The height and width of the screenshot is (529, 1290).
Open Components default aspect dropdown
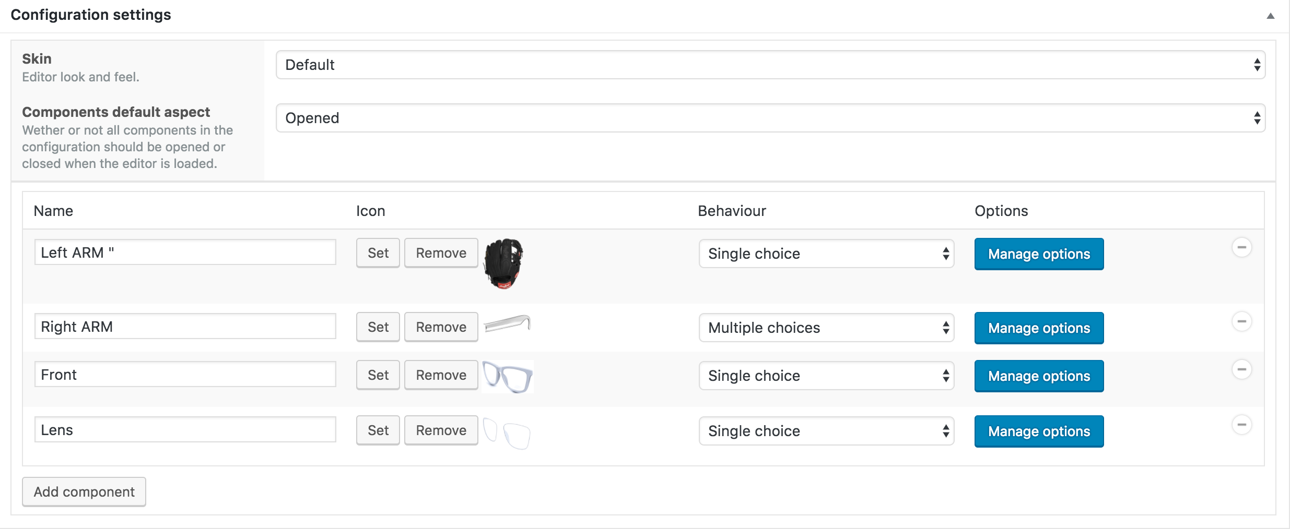[770, 118]
